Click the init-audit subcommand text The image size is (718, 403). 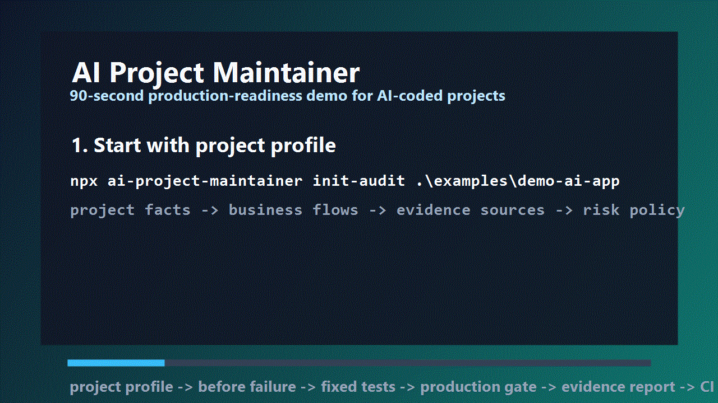(x=359, y=181)
